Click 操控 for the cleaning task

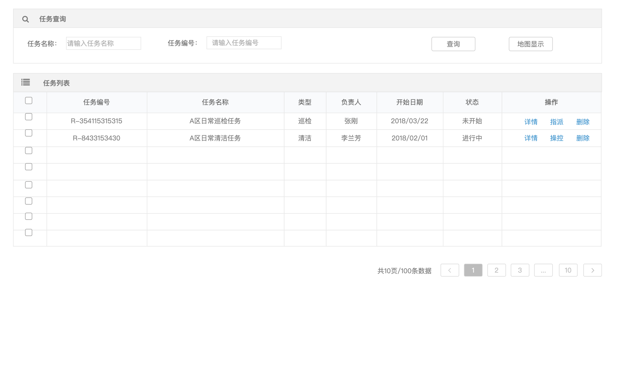pyautogui.click(x=557, y=138)
